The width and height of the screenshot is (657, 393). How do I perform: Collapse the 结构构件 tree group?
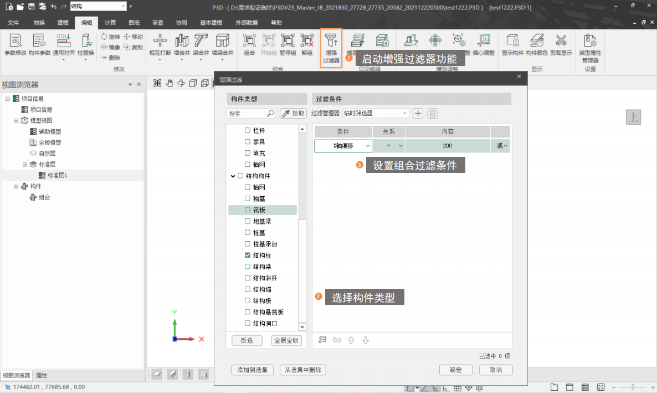(233, 176)
